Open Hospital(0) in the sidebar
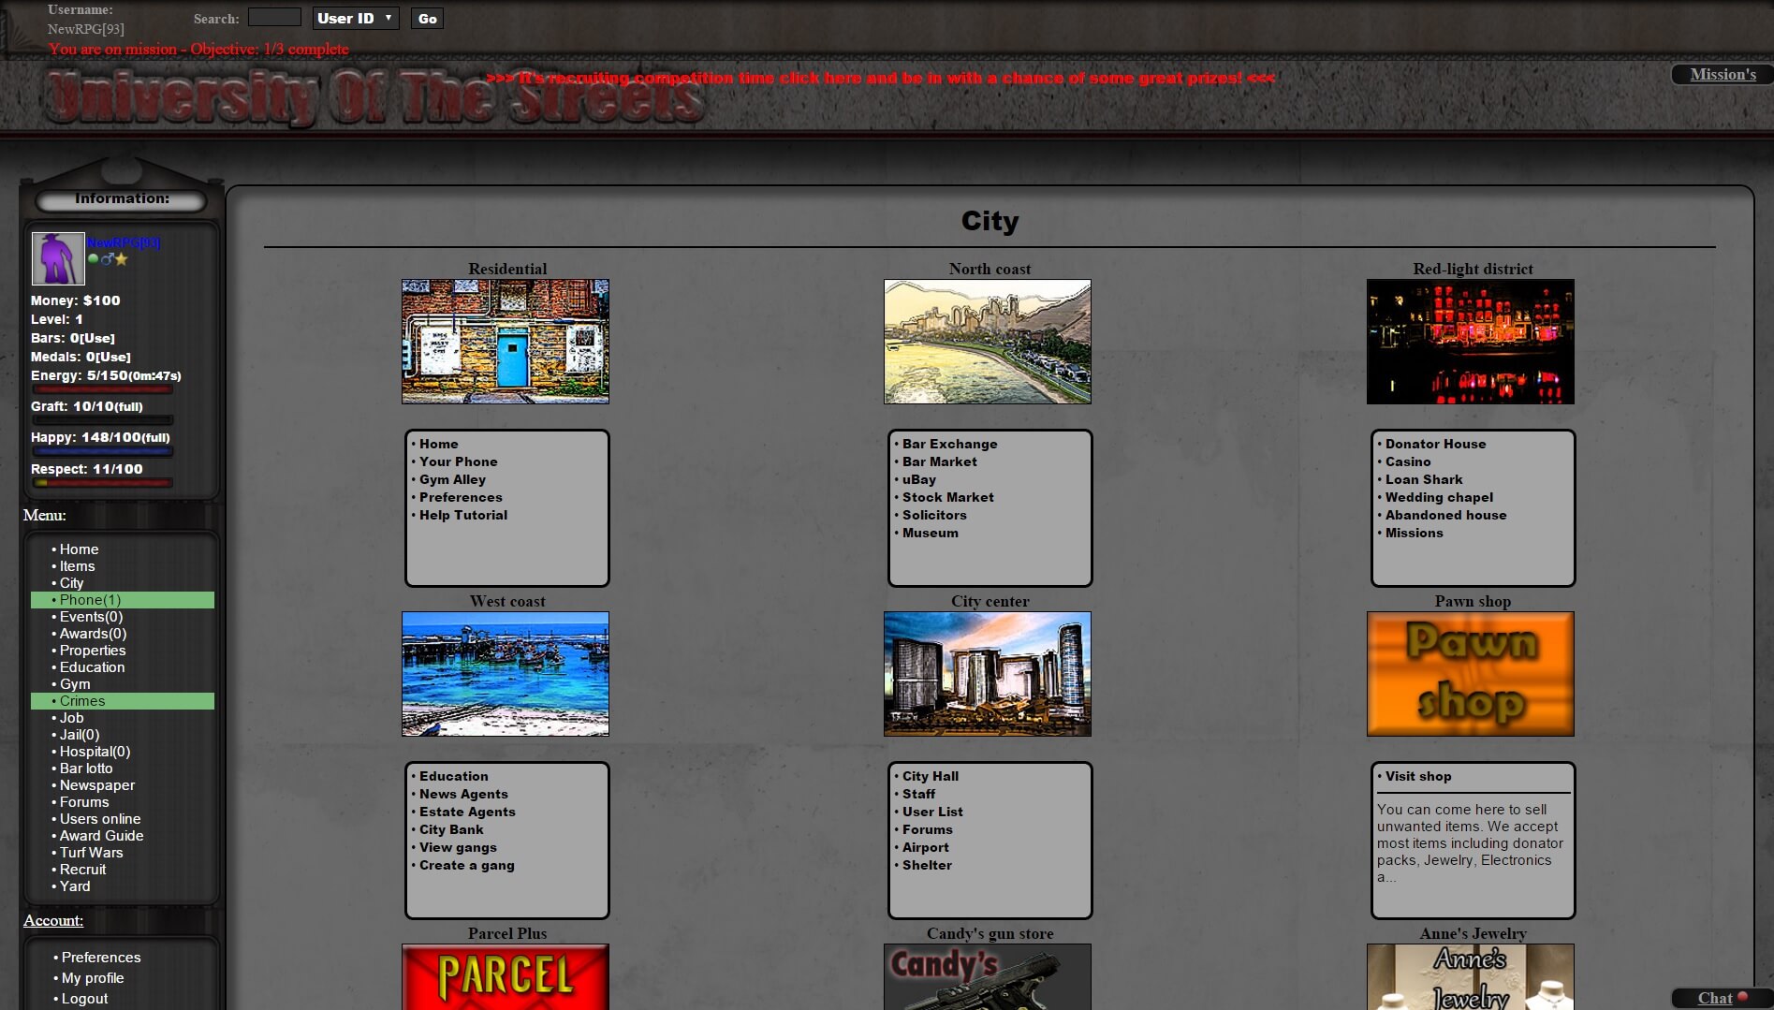1774x1010 pixels. [95, 752]
